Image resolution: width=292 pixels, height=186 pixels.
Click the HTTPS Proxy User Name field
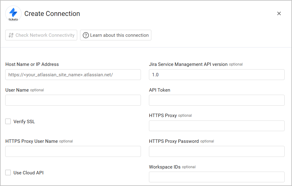click(x=73, y=151)
